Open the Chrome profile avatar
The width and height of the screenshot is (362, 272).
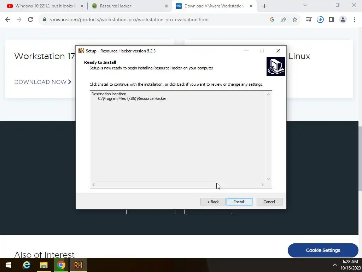[x=343, y=20]
